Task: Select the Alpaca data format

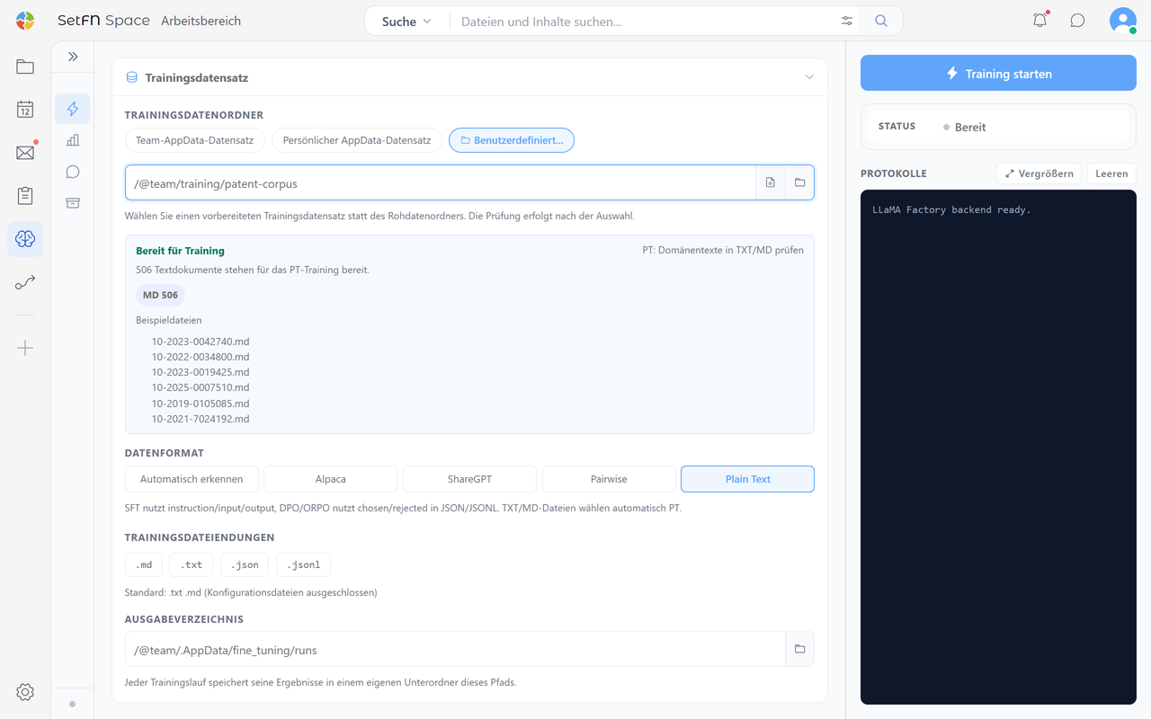Action: (330, 479)
